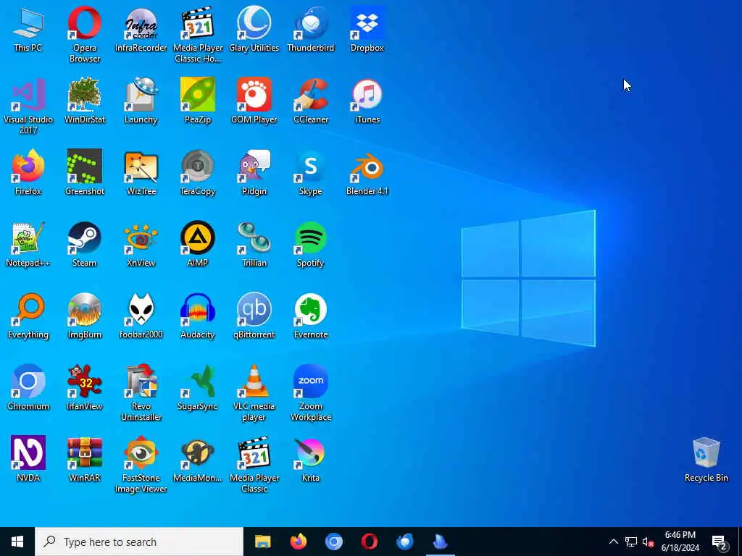Select the SugarSync desktop shortcut
Screen dimensions: 742x556
(198, 387)
